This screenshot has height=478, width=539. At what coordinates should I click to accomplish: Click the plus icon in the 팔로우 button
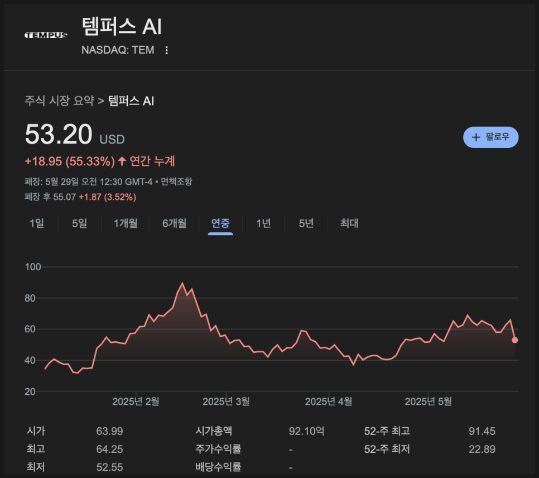476,137
